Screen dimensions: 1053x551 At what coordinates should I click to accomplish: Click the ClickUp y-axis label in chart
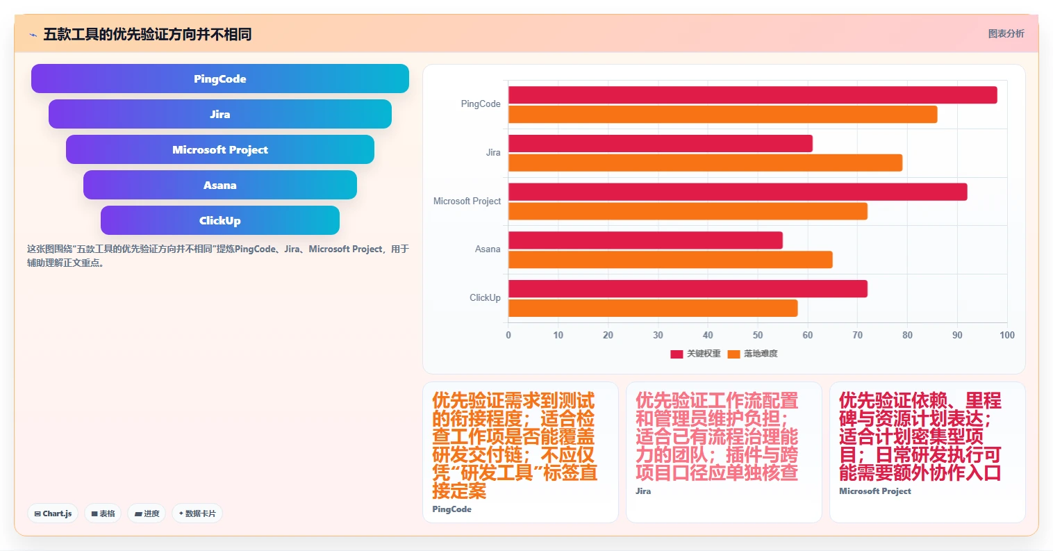point(485,298)
